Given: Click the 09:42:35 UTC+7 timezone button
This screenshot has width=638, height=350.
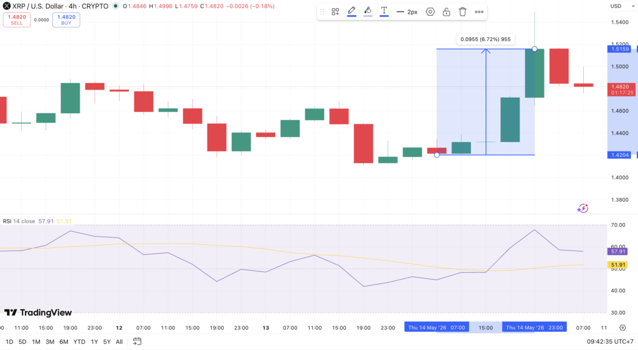Looking at the screenshot, I should pyautogui.click(x=610, y=342).
